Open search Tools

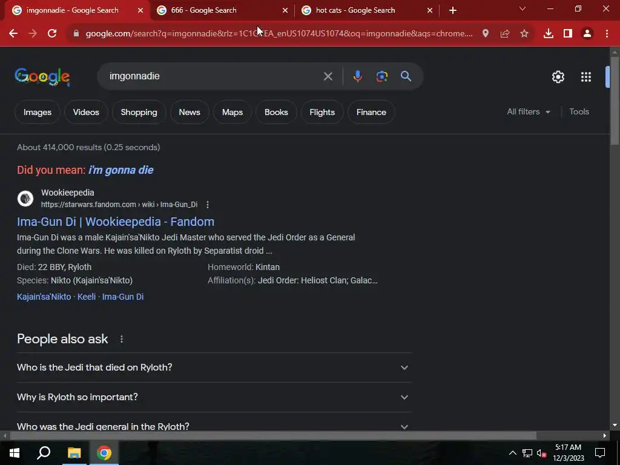(x=579, y=112)
